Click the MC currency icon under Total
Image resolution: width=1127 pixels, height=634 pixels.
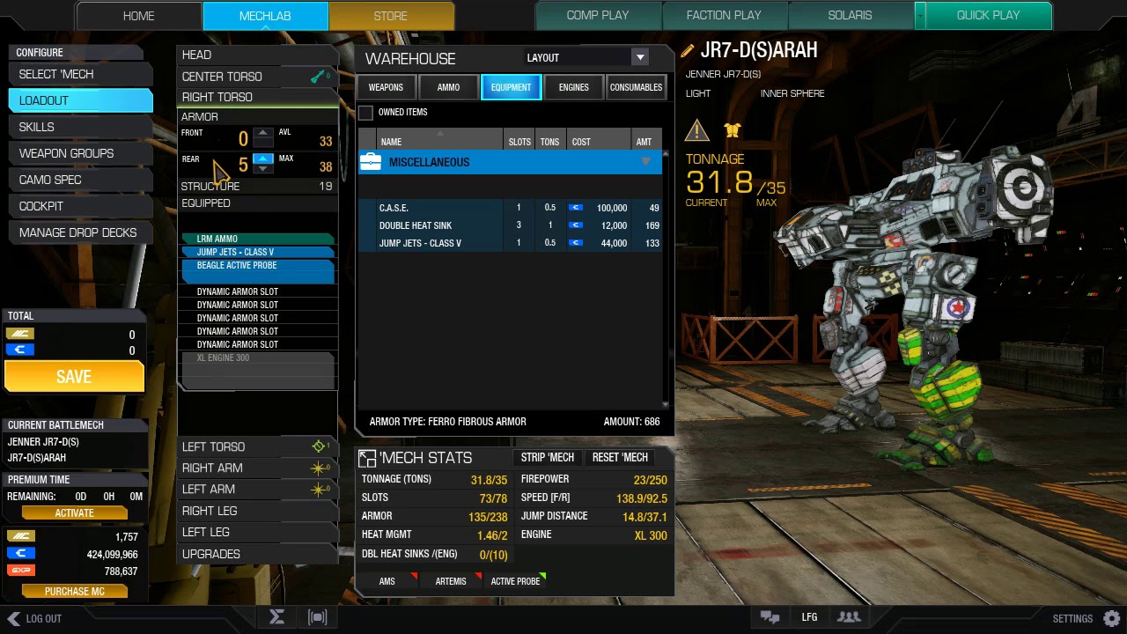coord(20,334)
